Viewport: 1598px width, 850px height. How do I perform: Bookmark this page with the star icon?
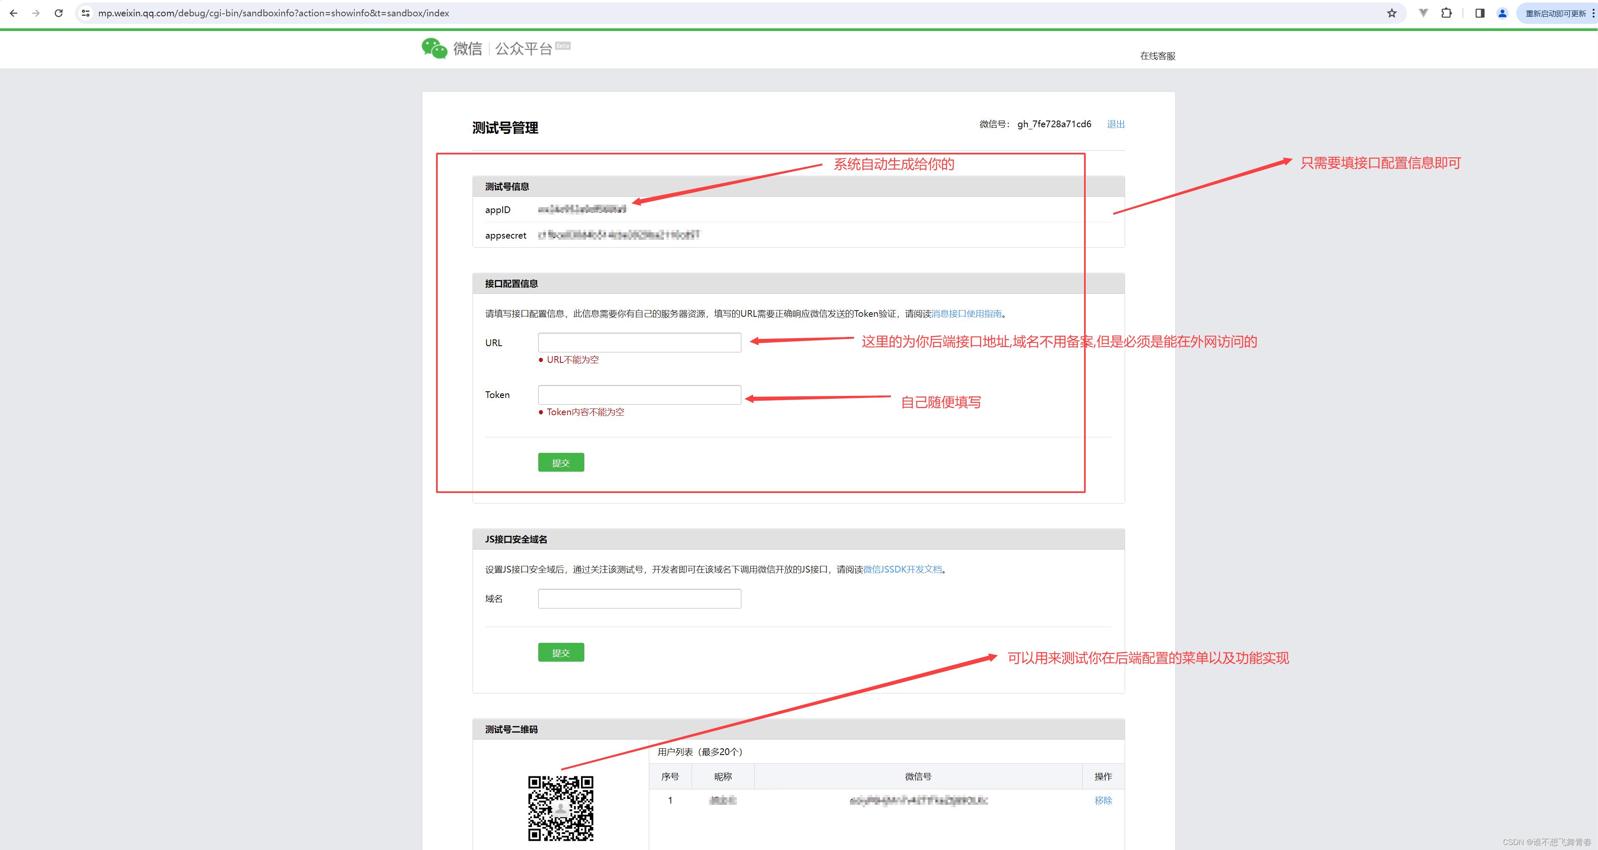(1392, 13)
